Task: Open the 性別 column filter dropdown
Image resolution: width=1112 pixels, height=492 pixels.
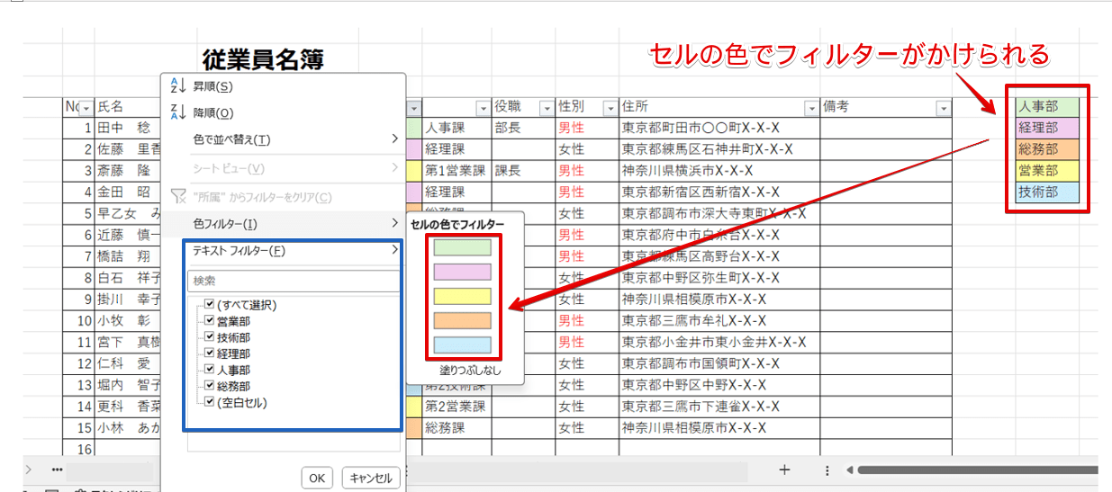Action: [x=610, y=108]
